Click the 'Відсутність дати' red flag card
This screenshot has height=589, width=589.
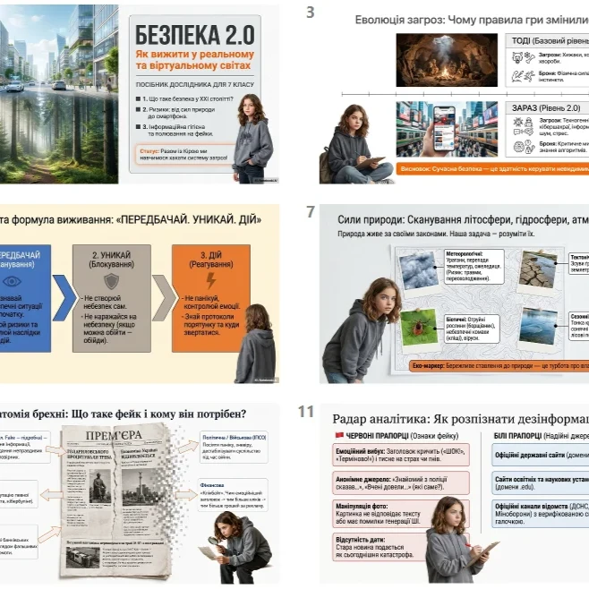[x=401, y=547]
